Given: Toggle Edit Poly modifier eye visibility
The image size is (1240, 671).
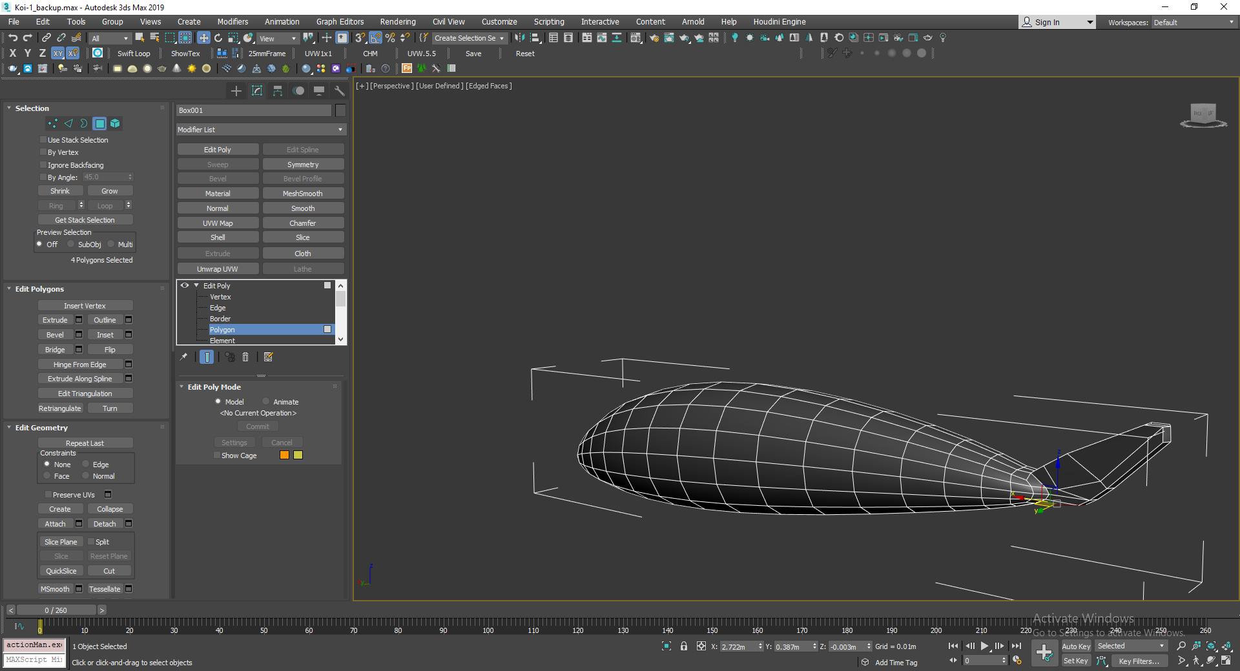Looking at the screenshot, I should pyautogui.click(x=185, y=285).
